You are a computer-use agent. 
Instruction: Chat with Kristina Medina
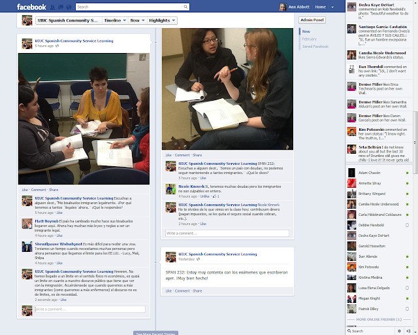click(379, 277)
